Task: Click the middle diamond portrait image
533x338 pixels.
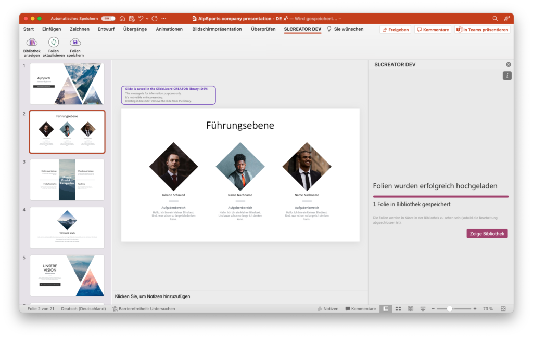Action: coord(240,167)
